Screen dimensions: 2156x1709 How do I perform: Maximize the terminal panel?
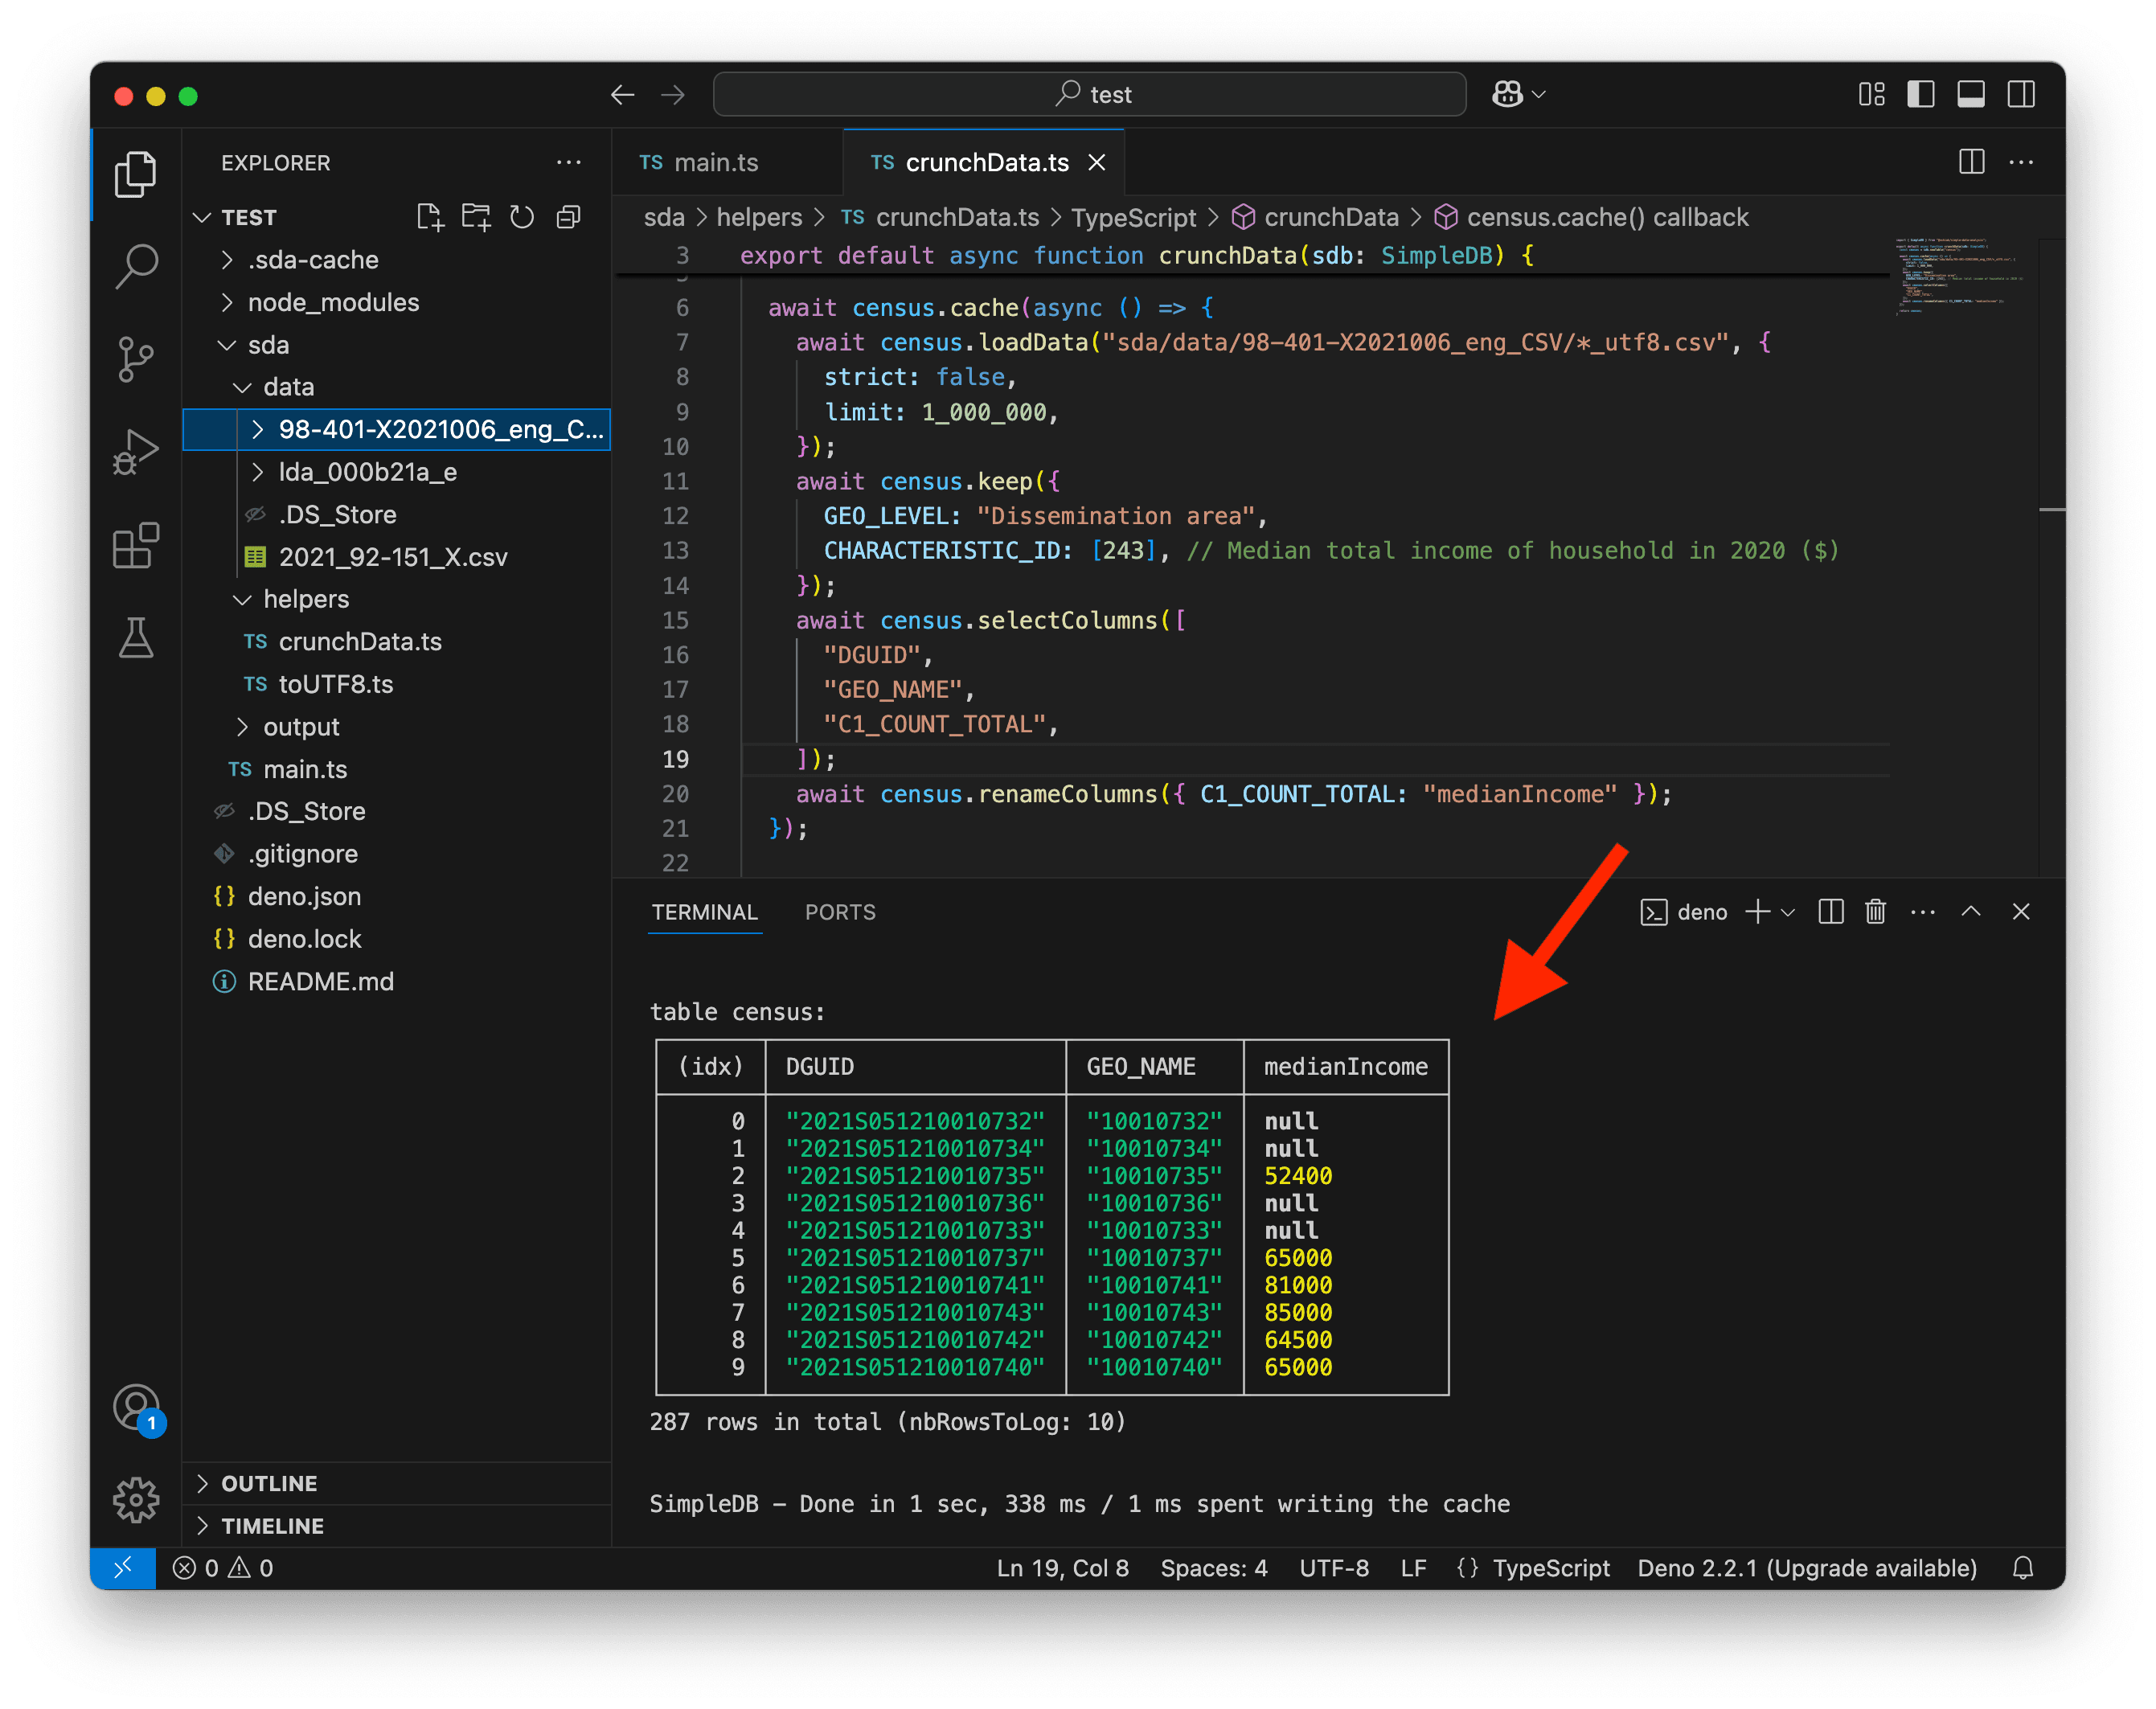click(1970, 911)
